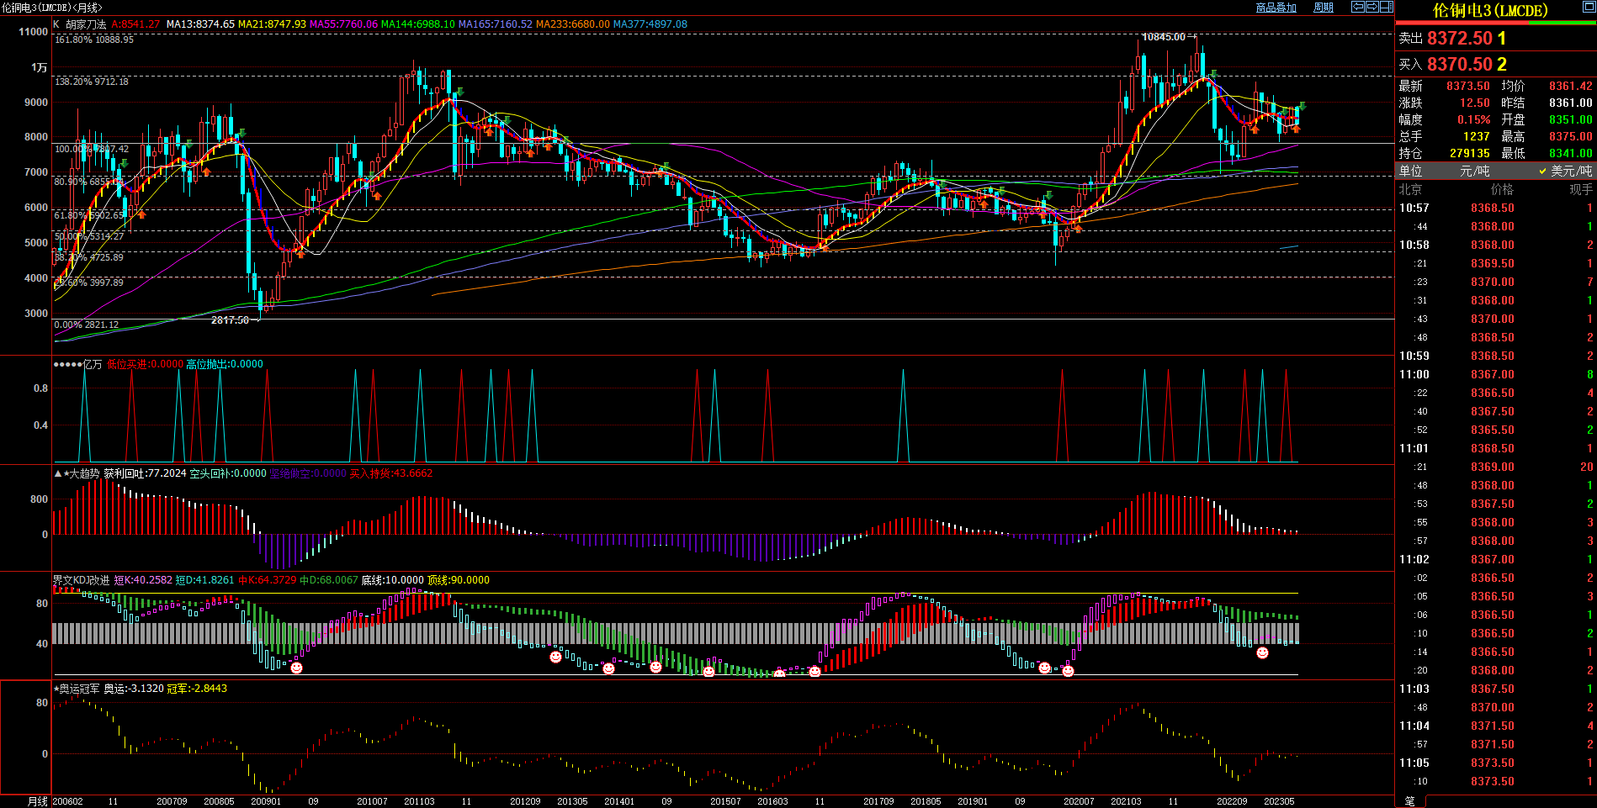Click the split-window layout icon
1597x808 pixels.
[1386, 7]
